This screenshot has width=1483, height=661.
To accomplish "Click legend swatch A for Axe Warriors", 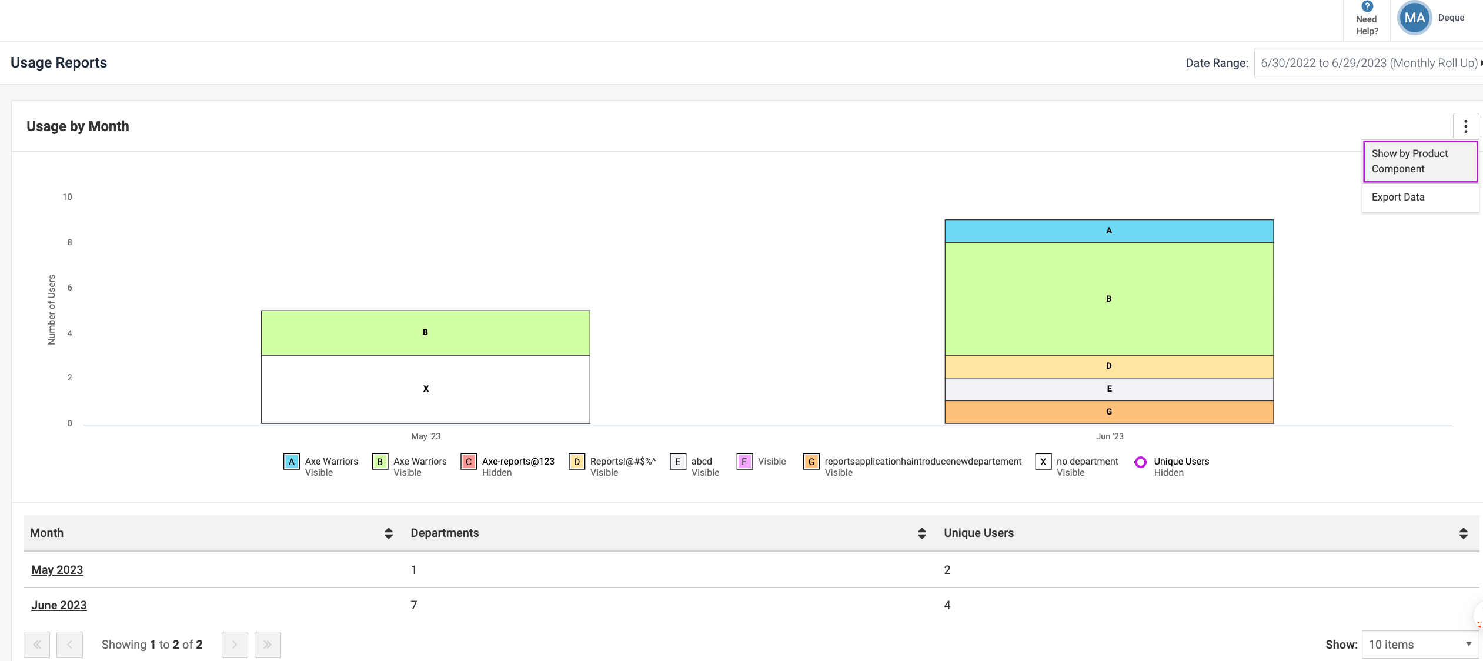I will (292, 462).
